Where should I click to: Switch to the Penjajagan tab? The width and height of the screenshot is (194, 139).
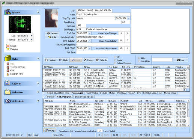point(77,93)
